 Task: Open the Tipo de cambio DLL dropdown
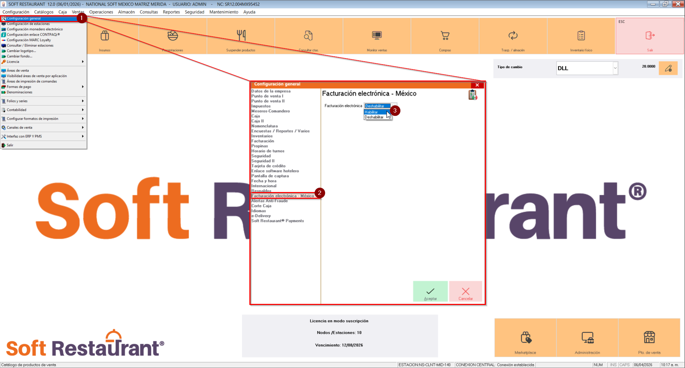[615, 68]
